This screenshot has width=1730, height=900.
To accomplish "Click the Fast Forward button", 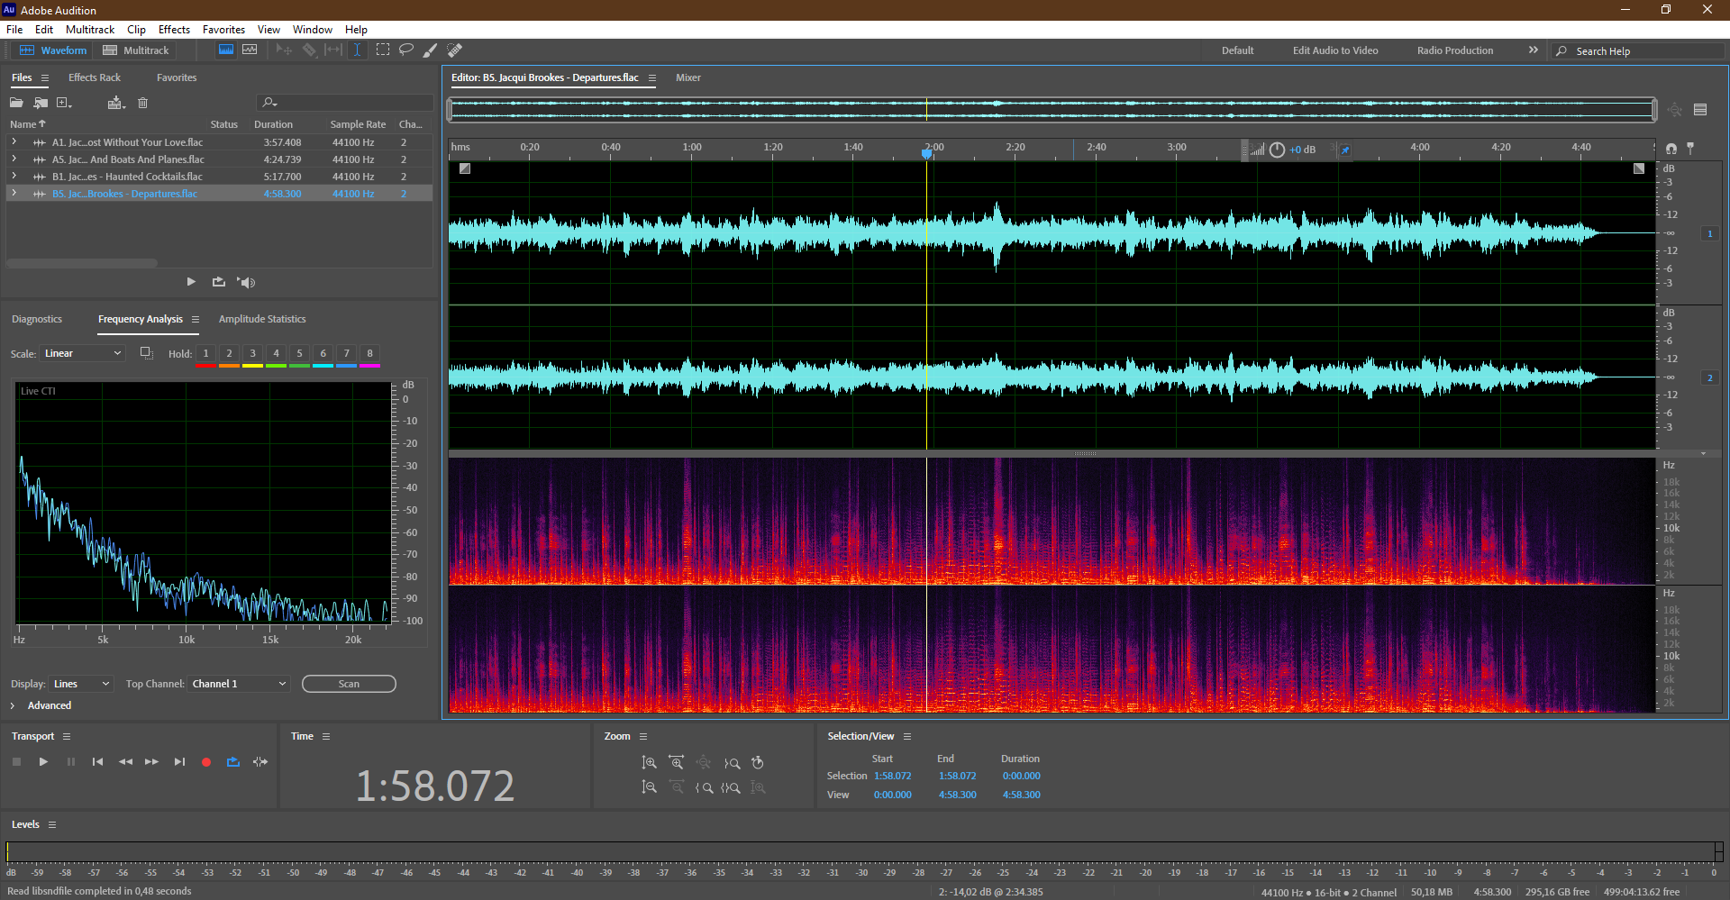I will pyautogui.click(x=152, y=762).
